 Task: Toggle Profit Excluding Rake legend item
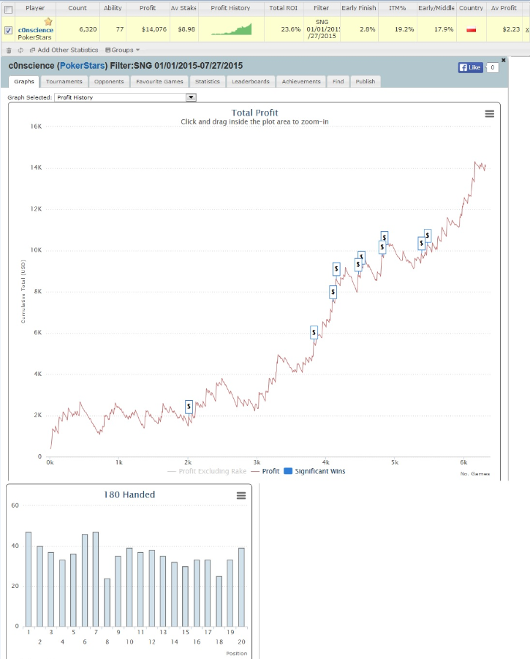[x=207, y=472]
